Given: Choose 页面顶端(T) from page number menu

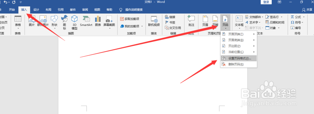Looking at the screenshot, I should pos(239,34).
